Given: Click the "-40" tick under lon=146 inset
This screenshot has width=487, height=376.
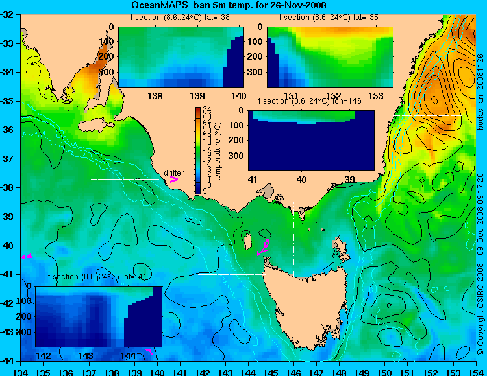Looking at the screenshot, I should [300, 180].
